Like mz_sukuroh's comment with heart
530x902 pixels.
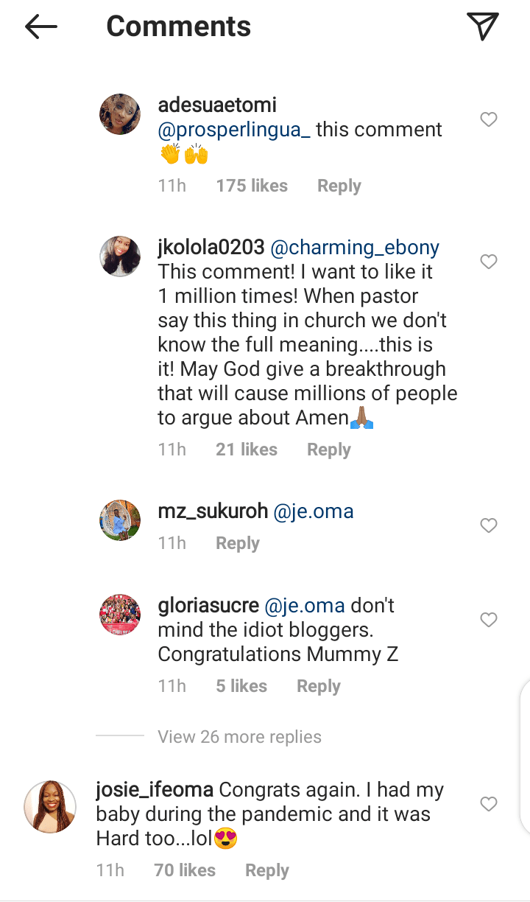click(x=489, y=525)
